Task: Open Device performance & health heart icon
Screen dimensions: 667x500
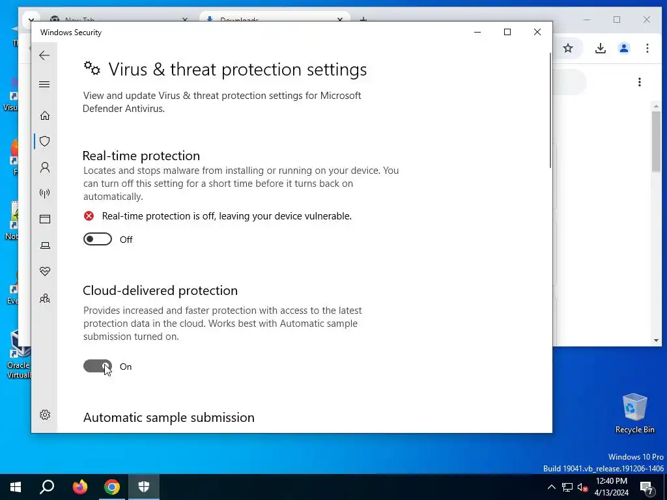Action: point(45,271)
